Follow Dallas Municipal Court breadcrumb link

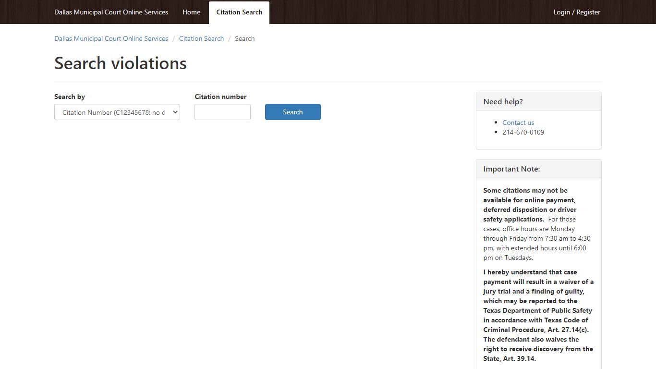111,38
